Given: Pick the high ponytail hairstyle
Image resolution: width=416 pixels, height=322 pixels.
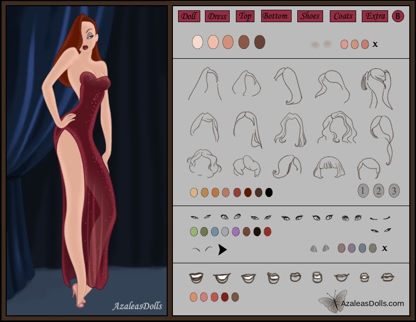Looking at the screenshot, I should (x=377, y=89).
